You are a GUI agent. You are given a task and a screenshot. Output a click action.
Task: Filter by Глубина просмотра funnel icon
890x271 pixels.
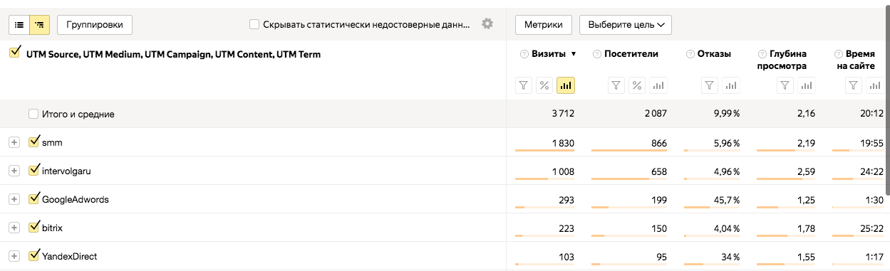(x=785, y=85)
